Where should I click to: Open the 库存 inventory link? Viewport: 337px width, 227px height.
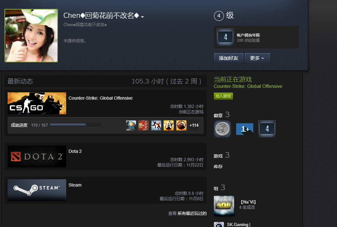218,167
